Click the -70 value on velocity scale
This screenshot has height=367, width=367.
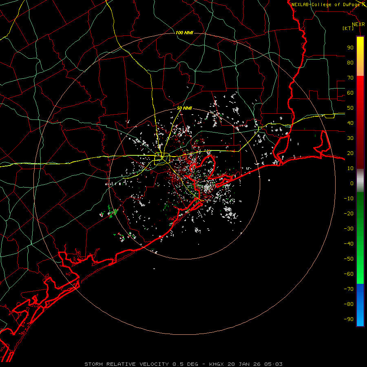click(x=349, y=289)
